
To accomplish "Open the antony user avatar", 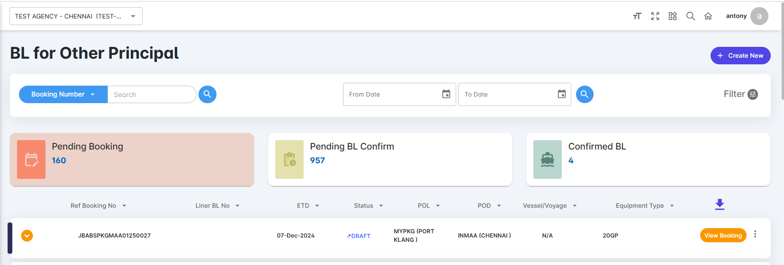I will (759, 16).
